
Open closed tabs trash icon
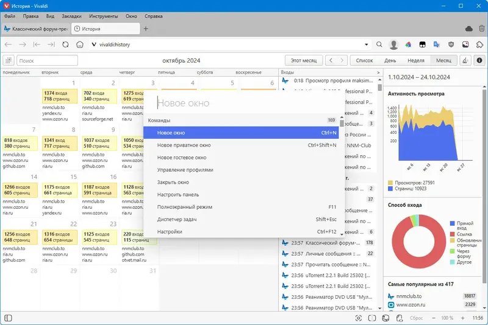tap(481, 29)
